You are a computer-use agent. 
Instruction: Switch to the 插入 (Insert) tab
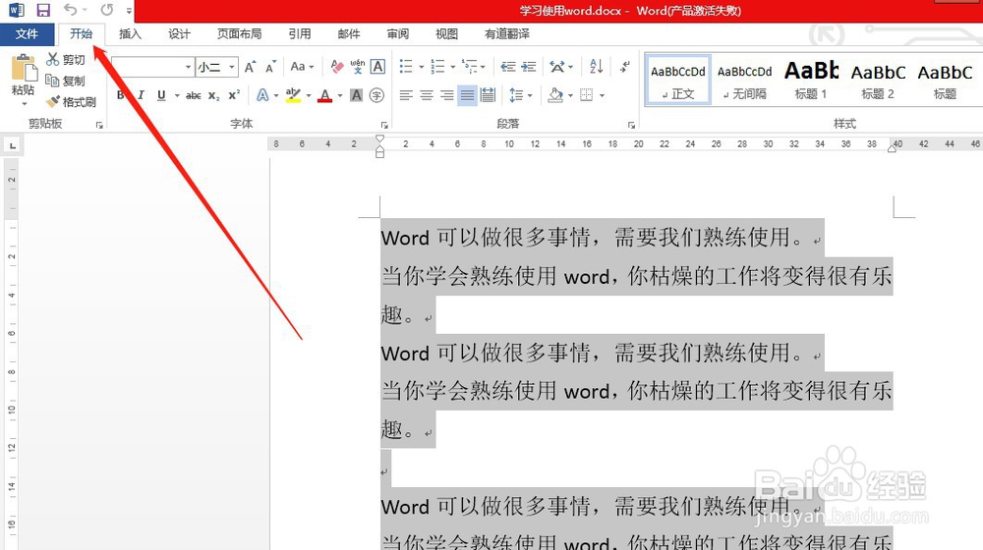[x=130, y=33]
